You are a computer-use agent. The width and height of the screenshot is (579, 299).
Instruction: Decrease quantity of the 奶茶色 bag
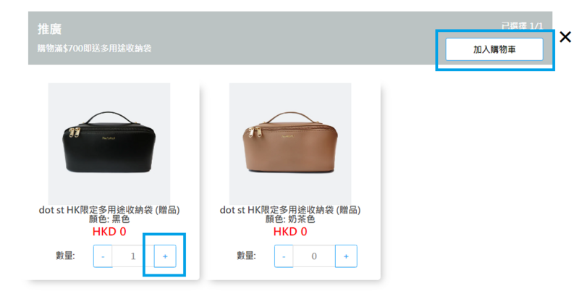284,256
